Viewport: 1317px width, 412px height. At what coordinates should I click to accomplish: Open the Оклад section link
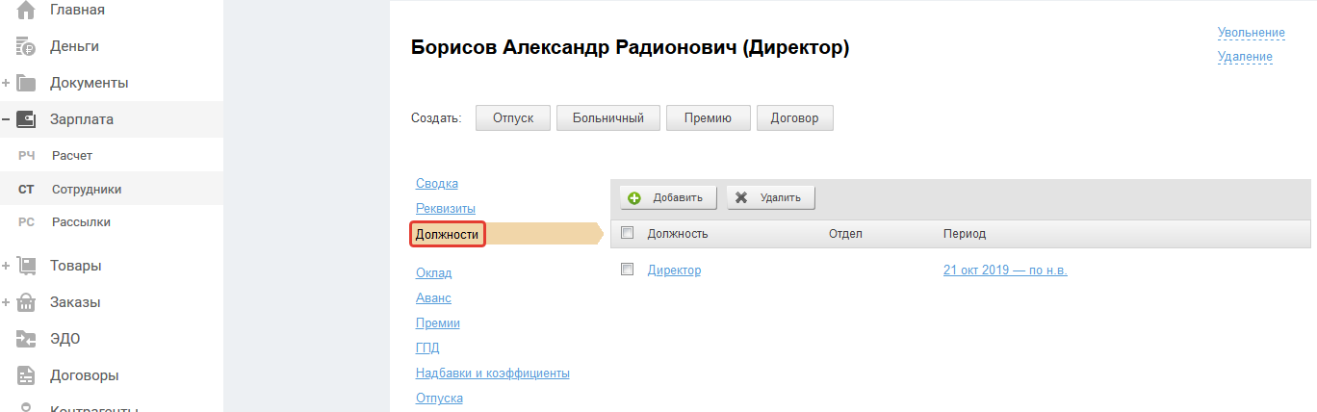pos(434,273)
